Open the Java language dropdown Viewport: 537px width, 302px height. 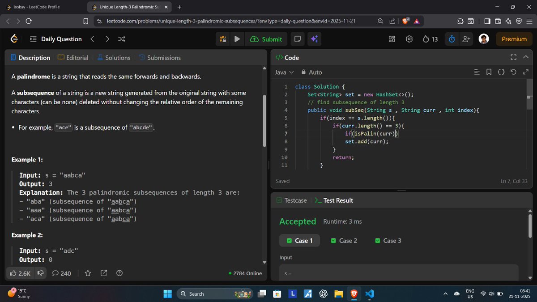coord(284,72)
